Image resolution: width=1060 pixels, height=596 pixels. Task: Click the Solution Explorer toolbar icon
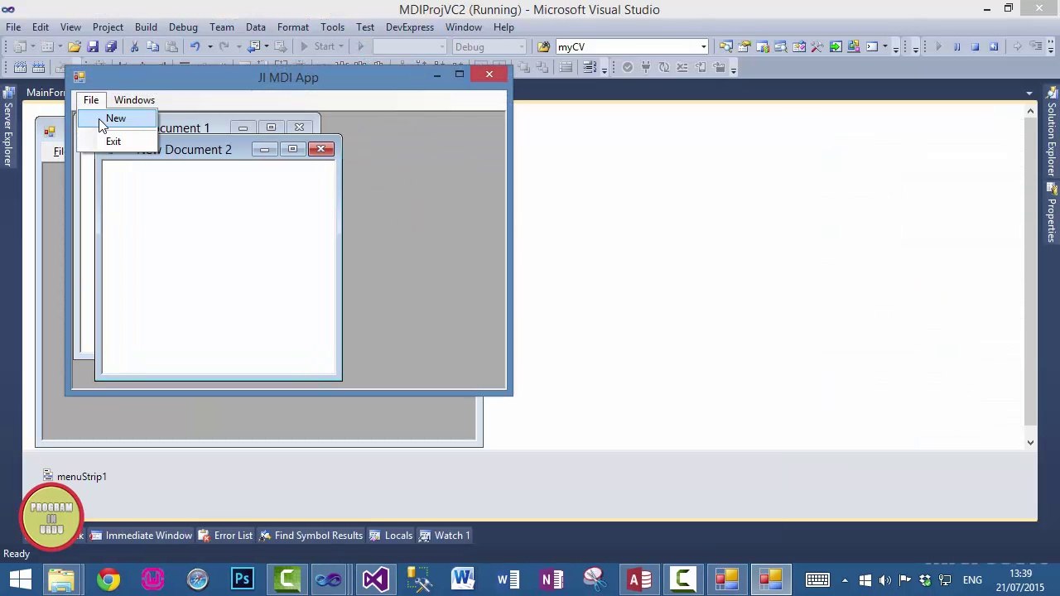[725, 46]
